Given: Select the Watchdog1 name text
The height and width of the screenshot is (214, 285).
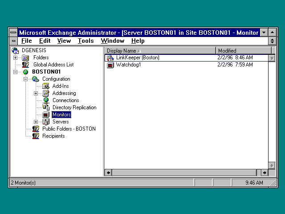Looking at the screenshot, I should point(128,65).
